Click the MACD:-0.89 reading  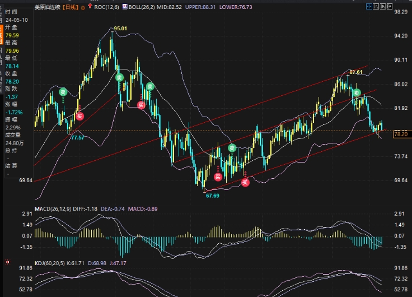click(143, 209)
